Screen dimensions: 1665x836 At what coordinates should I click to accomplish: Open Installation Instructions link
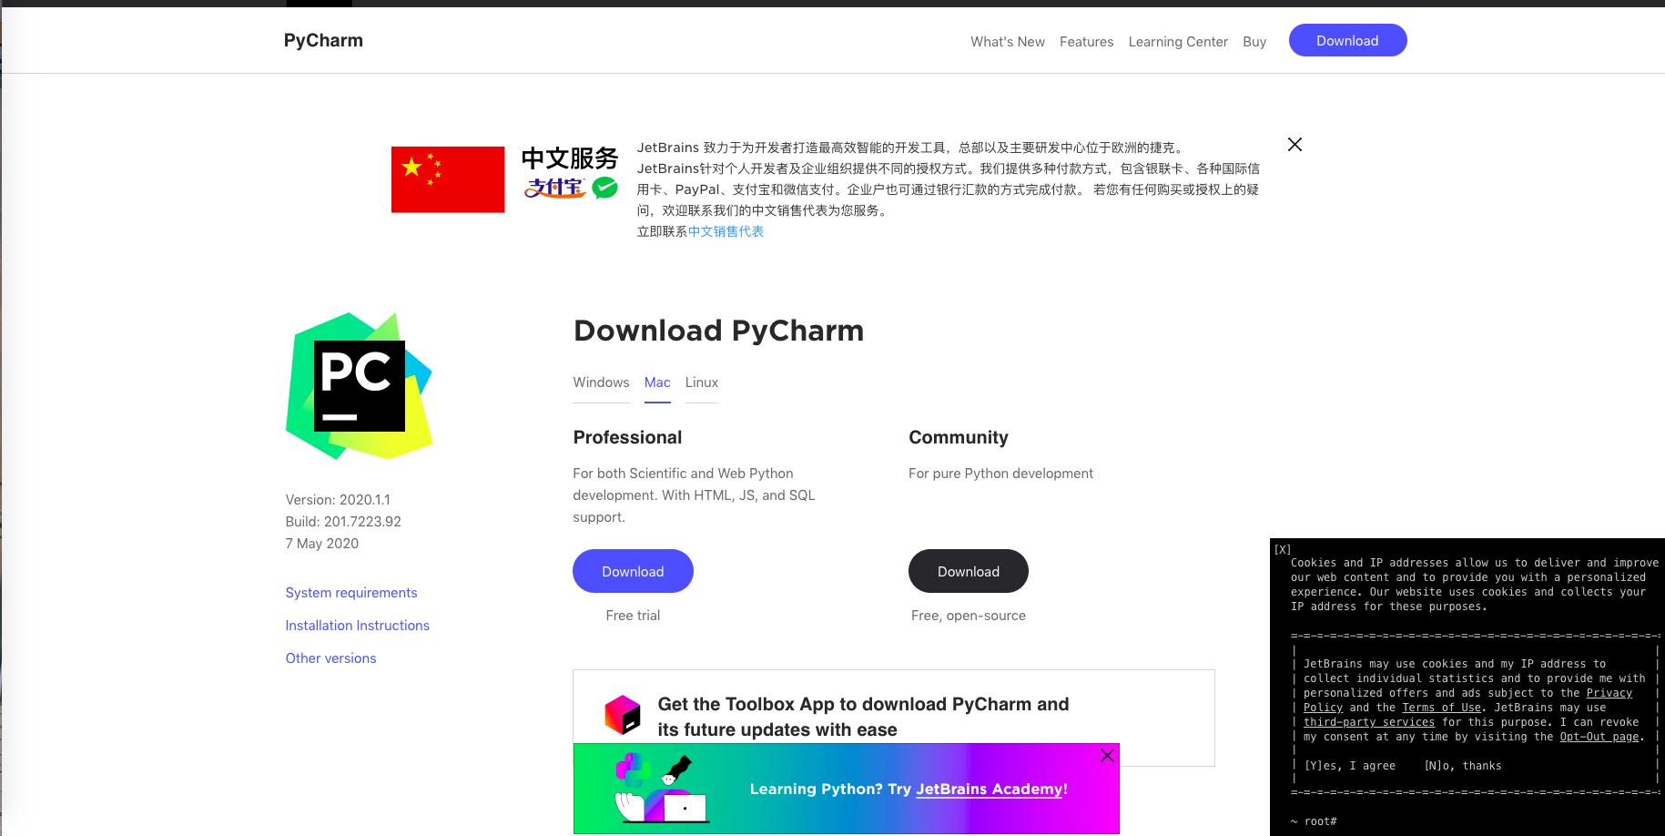coord(358,626)
